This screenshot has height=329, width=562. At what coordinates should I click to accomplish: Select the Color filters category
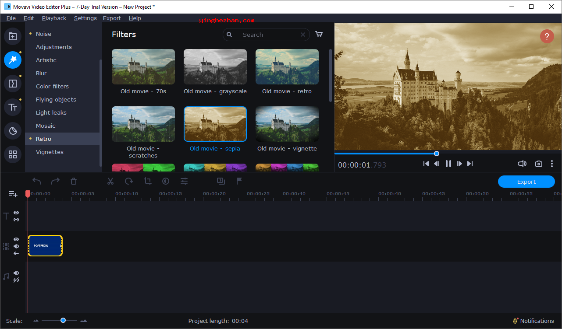click(x=52, y=86)
